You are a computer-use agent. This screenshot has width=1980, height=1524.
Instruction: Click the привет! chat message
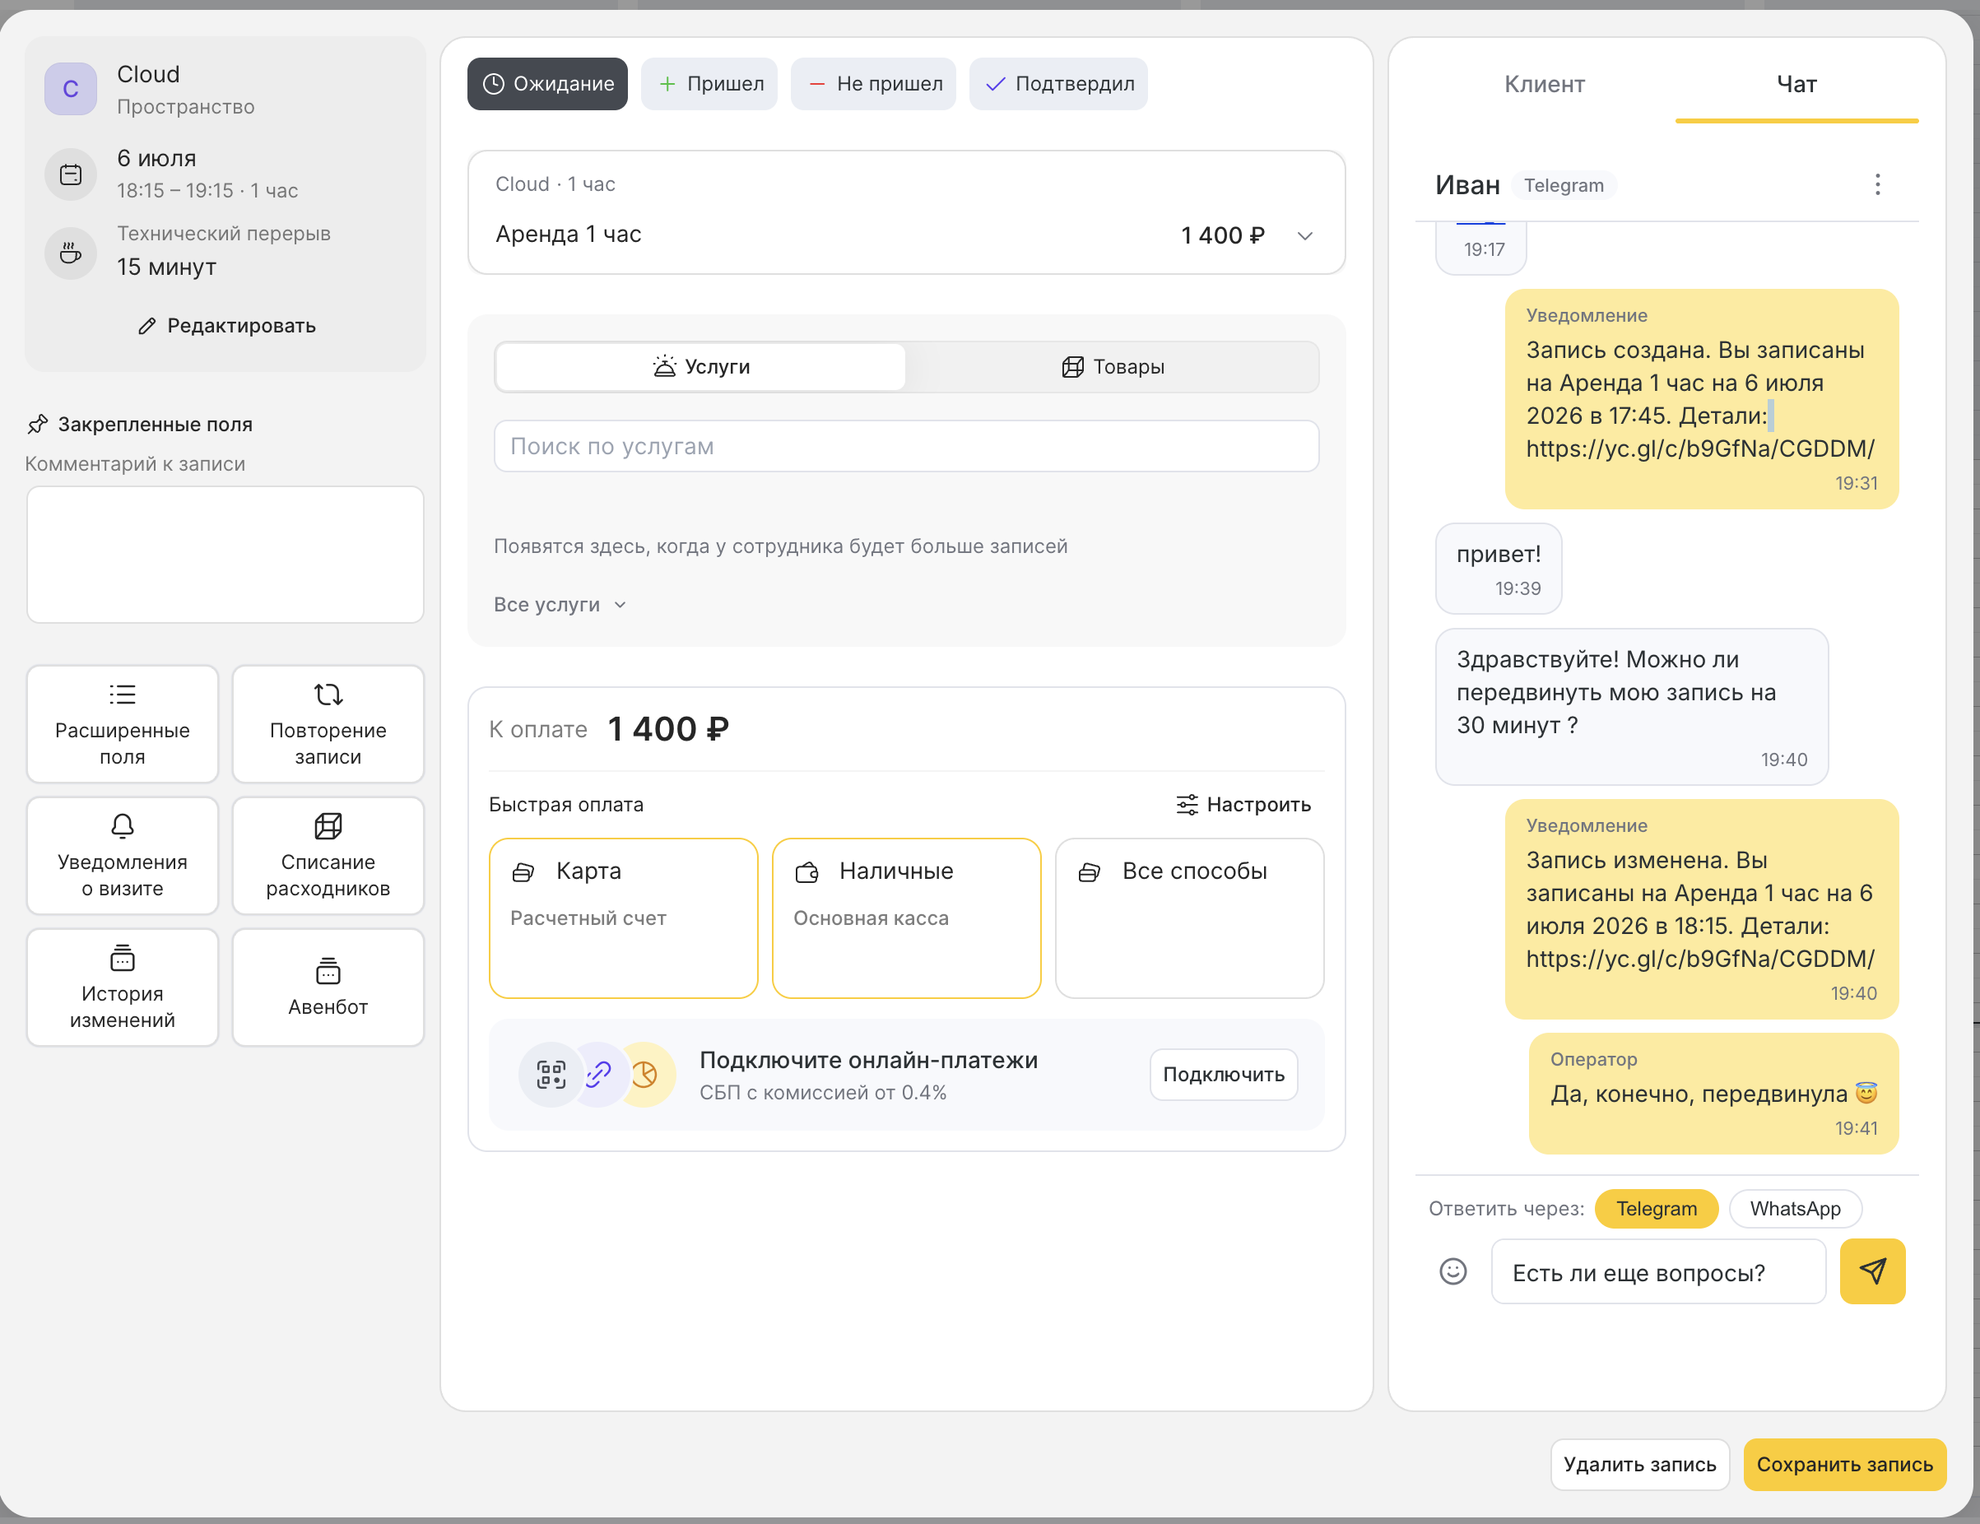click(x=1499, y=569)
